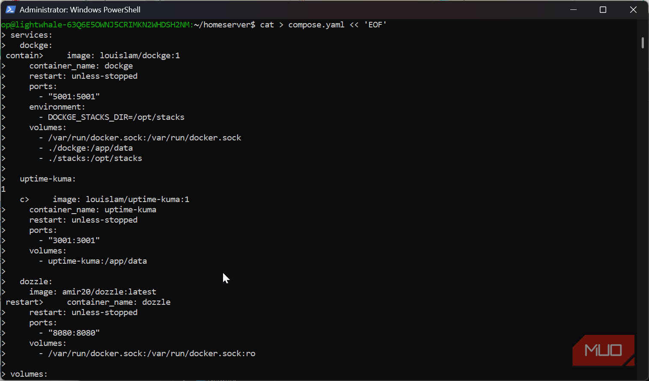Click 'image: amir20/dozzle:latest' line
This screenshot has height=381, width=649.
click(x=92, y=292)
